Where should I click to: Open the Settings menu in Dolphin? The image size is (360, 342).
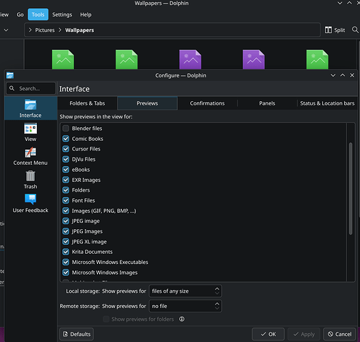(62, 14)
